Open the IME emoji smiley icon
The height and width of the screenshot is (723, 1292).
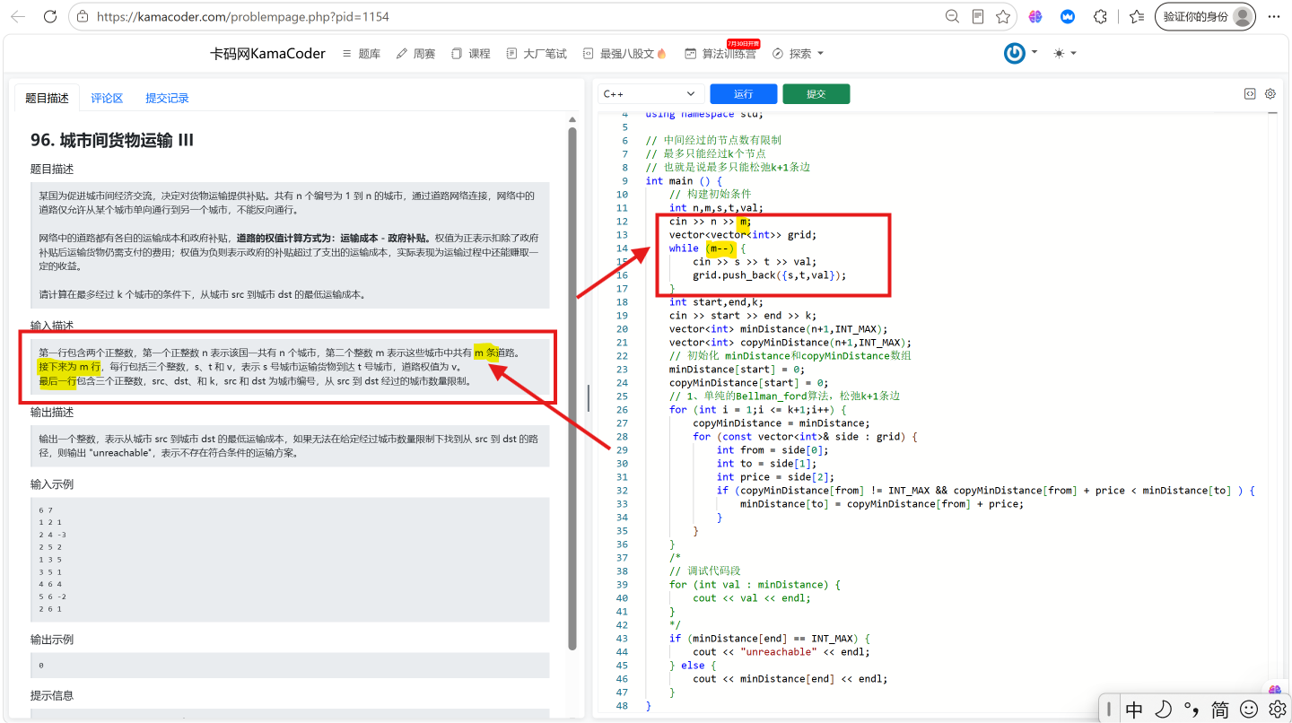pos(1249,710)
